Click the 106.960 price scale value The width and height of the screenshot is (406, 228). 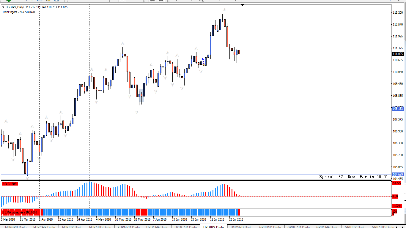(398, 131)
